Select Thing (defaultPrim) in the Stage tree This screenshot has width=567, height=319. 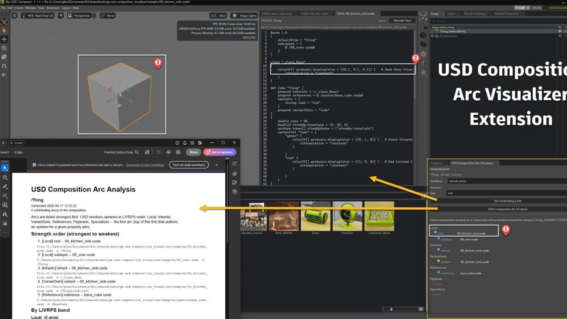pos(452,31)
